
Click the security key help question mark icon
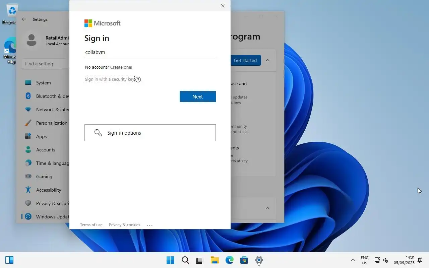point(138,80)
